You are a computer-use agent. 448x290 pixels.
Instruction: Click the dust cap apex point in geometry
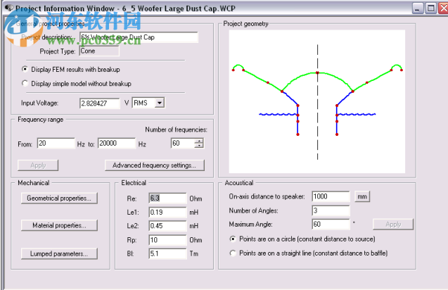317,72
